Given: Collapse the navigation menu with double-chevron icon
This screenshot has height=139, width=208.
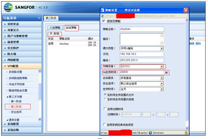Looking at the screenshot, I should point(39,18).
